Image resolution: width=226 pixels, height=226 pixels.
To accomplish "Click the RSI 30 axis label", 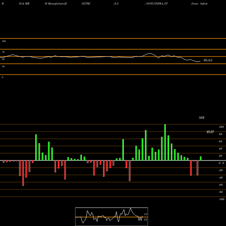I will (3, 66).
